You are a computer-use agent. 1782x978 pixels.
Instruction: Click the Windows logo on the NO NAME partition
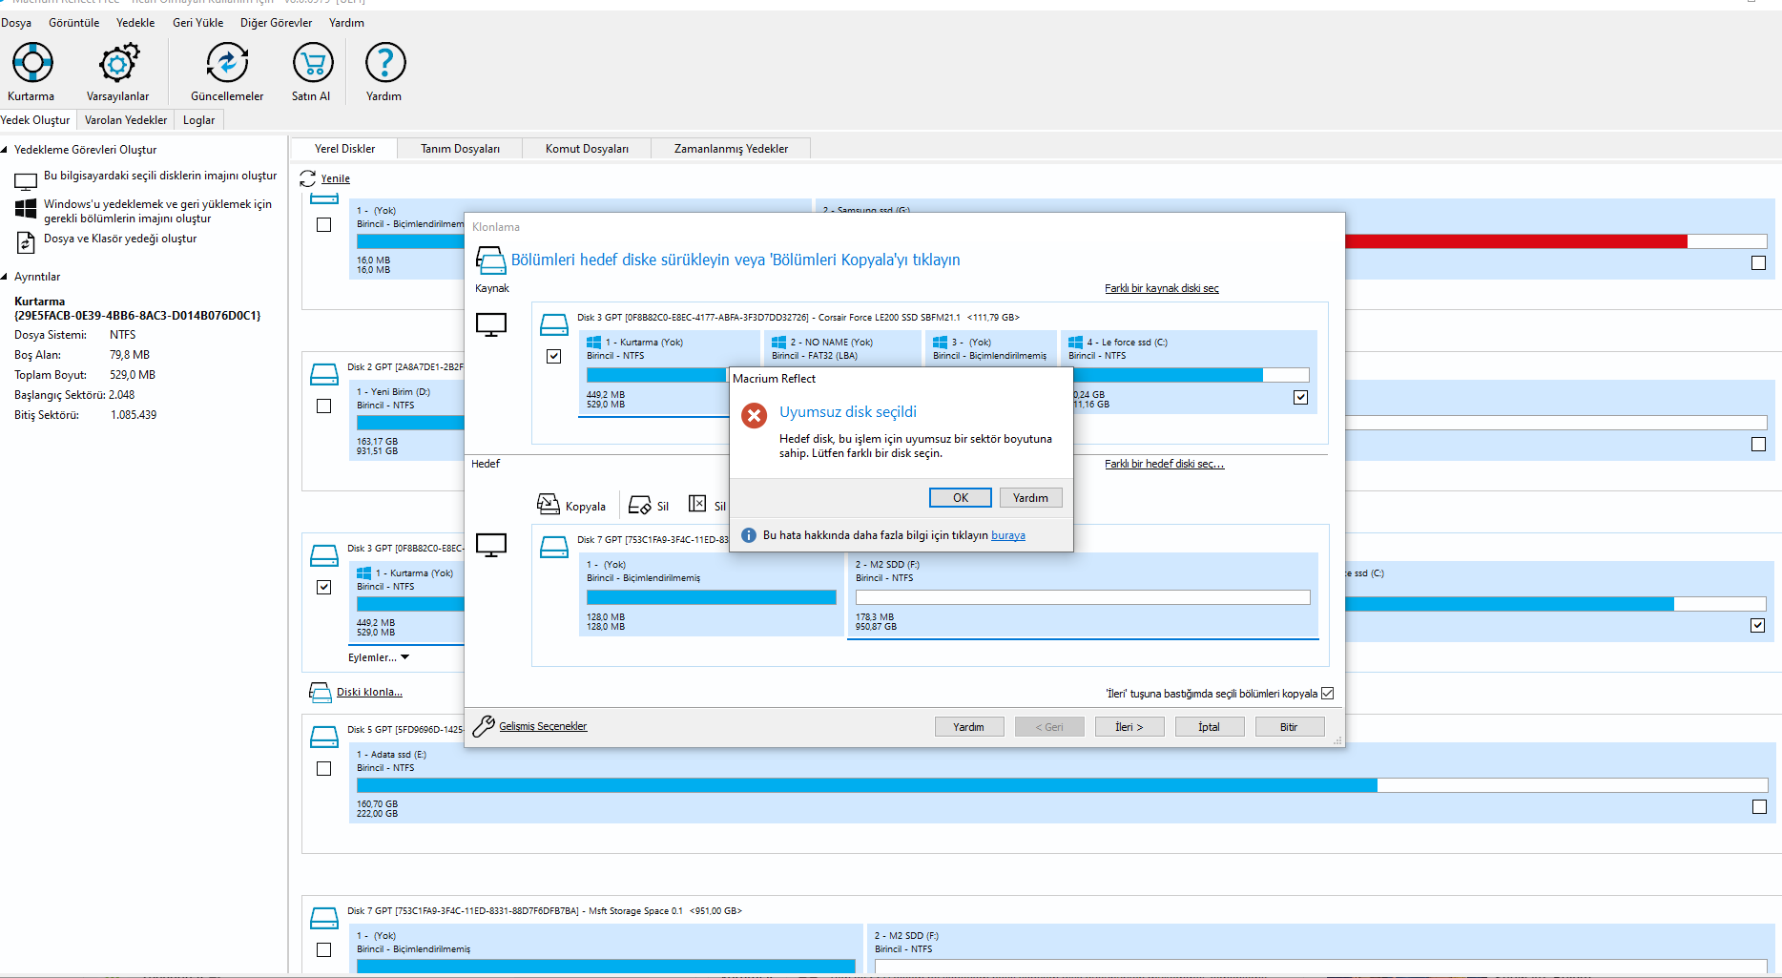click(778, 342)
